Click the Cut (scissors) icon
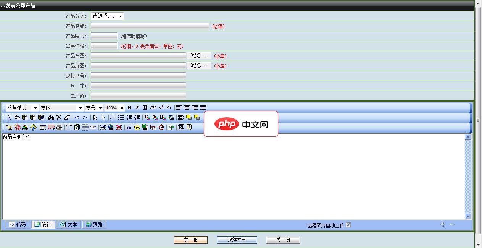This screenshot has height=248, width=482. pos(9,117)
